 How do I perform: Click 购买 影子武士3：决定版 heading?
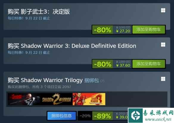tap(39, 11)
